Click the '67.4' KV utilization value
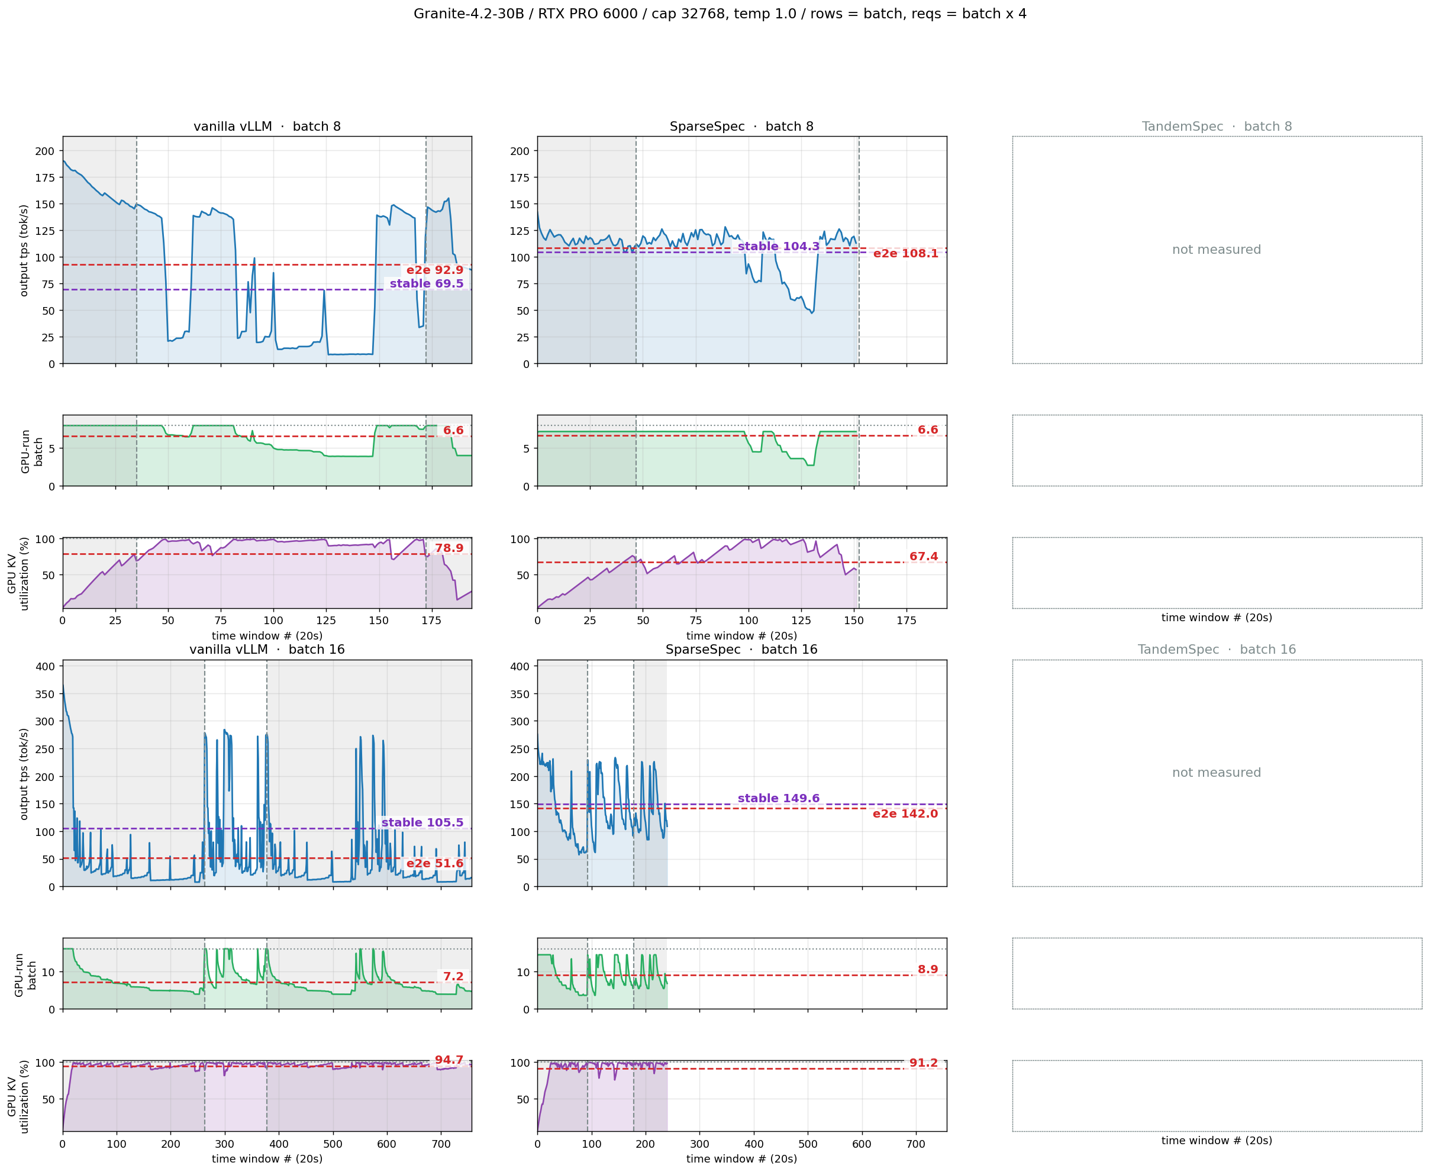Screen dimensions: 1429x1172 tap(923, 556)
